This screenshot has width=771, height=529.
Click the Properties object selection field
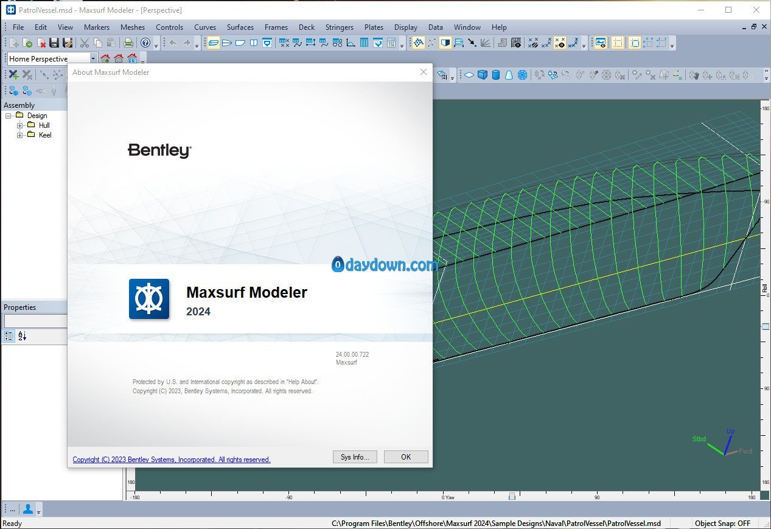(x=35, y=321)
